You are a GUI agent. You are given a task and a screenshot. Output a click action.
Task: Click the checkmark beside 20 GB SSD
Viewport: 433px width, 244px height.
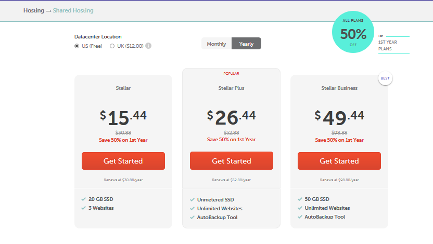point(83,199)
